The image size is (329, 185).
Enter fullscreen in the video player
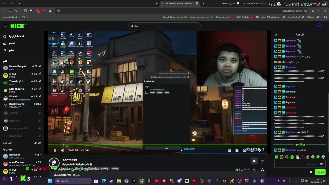coord(252,150)
